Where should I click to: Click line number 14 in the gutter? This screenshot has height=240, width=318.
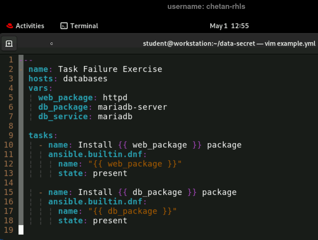(9, 183)
